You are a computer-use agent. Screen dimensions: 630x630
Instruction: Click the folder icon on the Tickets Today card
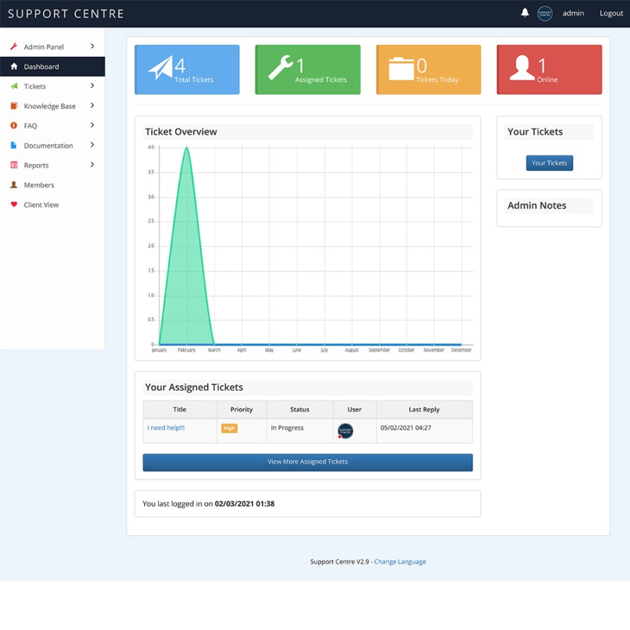400,68
